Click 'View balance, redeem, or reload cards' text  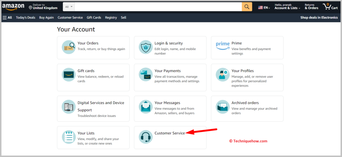coord(101,79)
